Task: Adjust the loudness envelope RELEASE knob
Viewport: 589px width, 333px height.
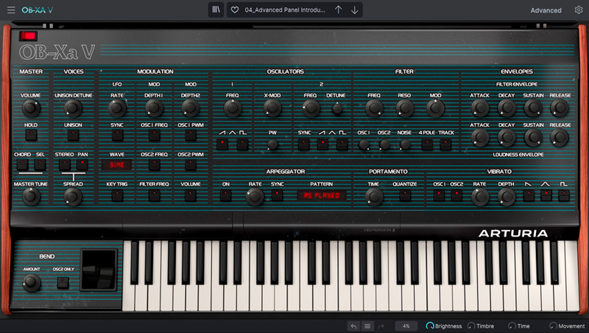Action: coord(560,138)
